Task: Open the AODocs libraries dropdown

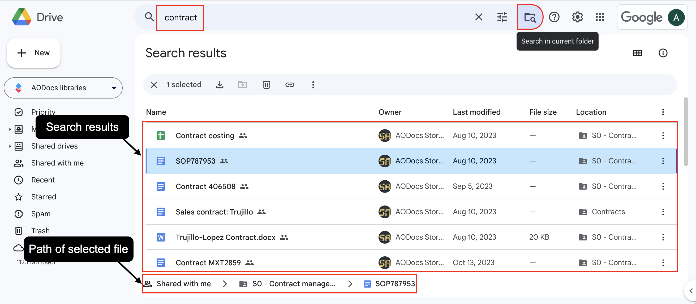Action: tap(63, 88)
